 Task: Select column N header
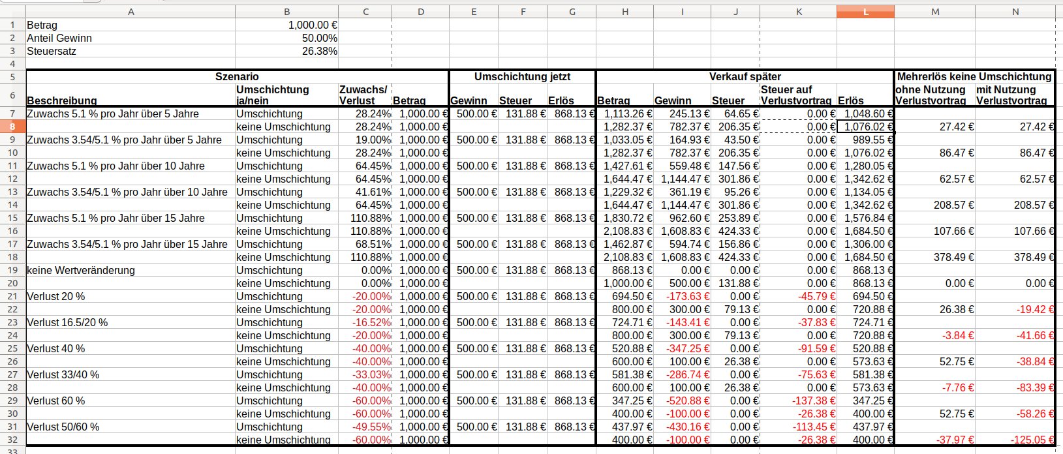[x=1015, y=12]
